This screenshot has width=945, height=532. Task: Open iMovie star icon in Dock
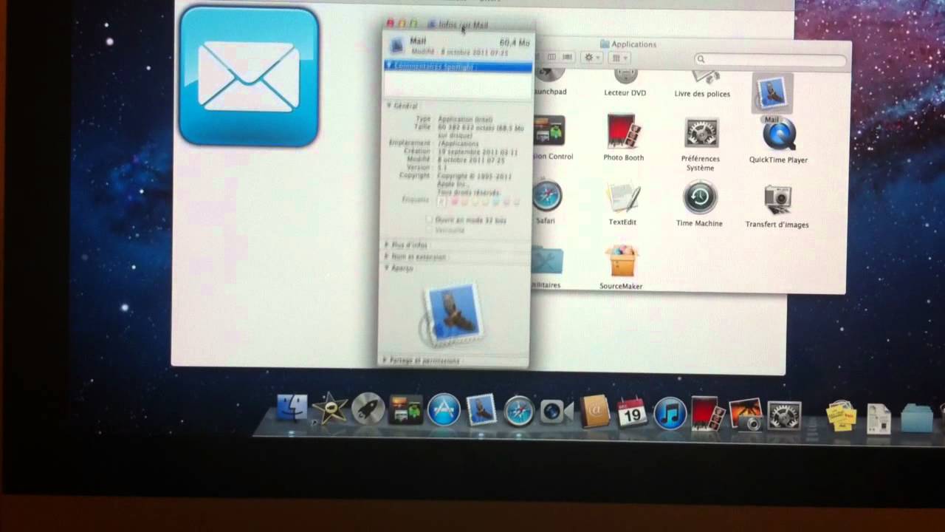(329, 408)
